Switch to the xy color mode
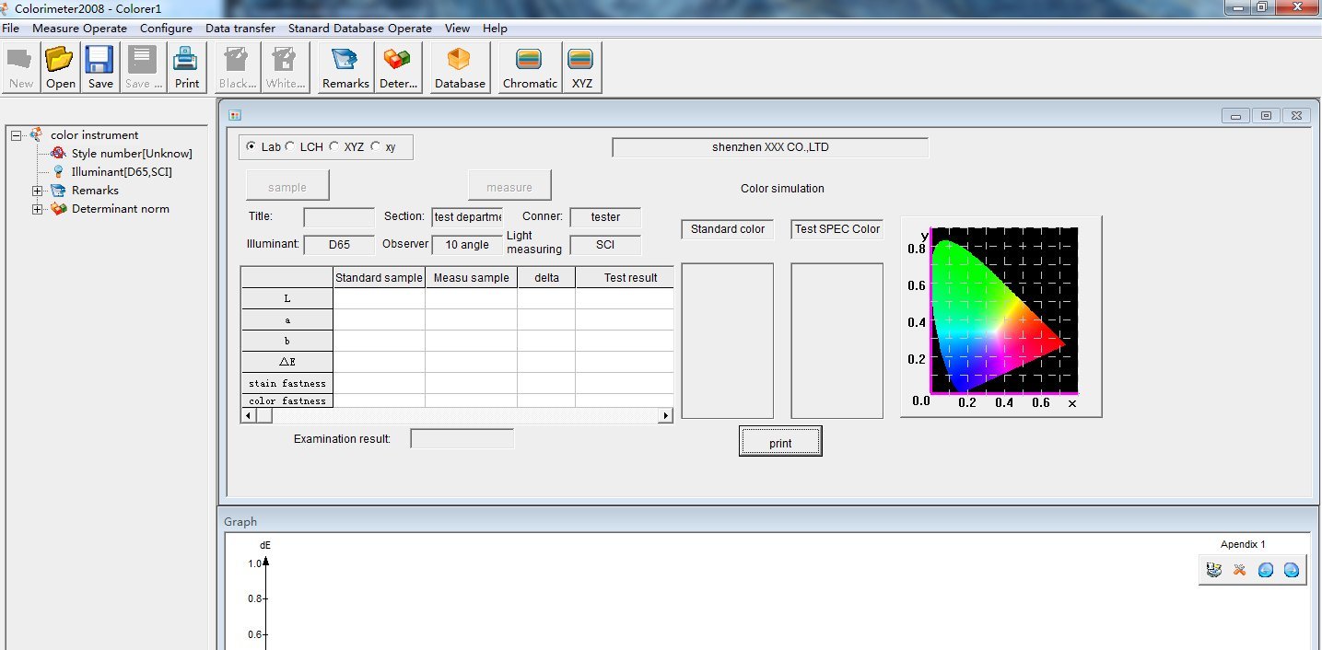 coord(375,146)
